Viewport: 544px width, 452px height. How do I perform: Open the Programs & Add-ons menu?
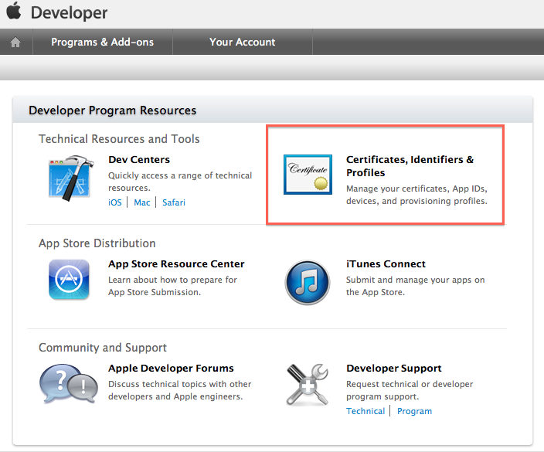102,42
